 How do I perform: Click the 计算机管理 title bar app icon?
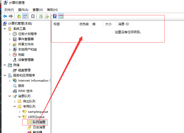point(5,3)
